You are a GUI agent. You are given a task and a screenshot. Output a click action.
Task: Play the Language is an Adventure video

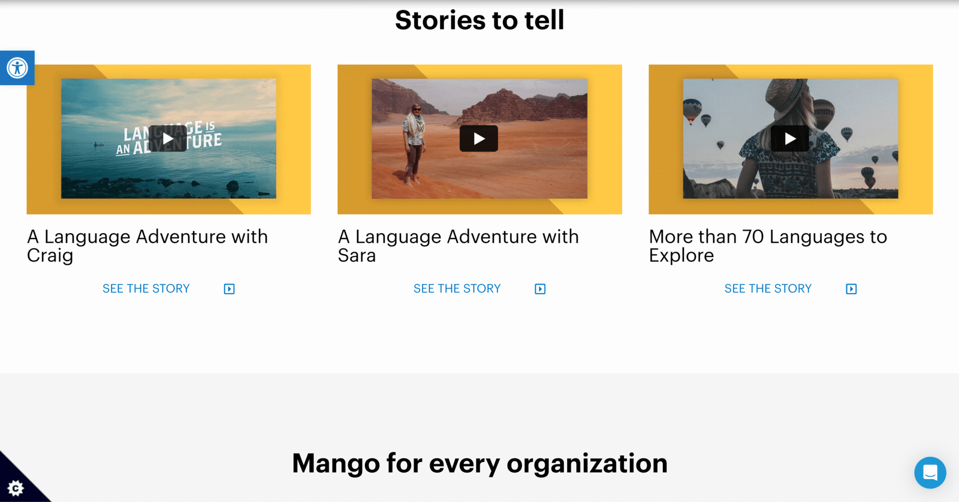168,139
